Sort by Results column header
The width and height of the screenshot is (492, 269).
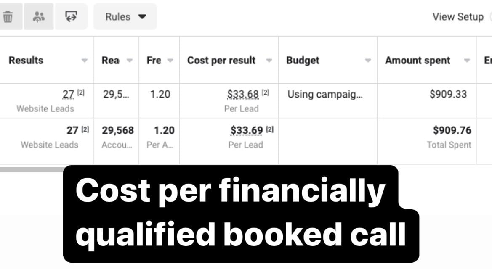click(x=26, y=60)
